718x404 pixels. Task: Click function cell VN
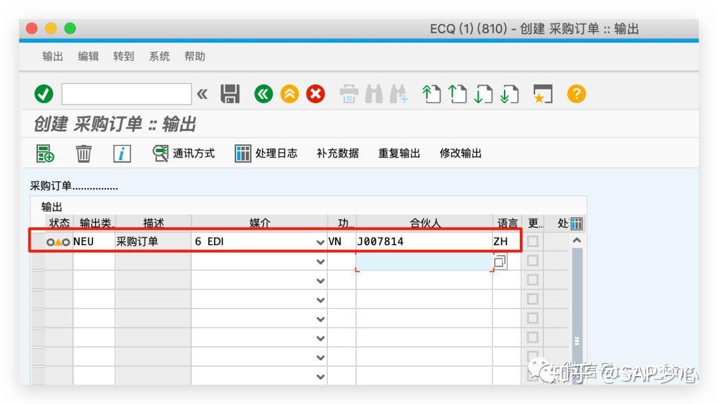coord(342,242)
